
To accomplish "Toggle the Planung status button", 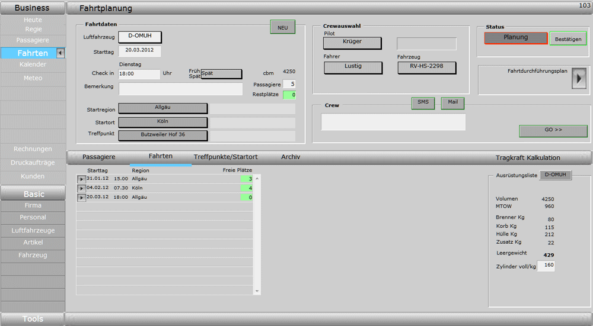I will point(515,38).
